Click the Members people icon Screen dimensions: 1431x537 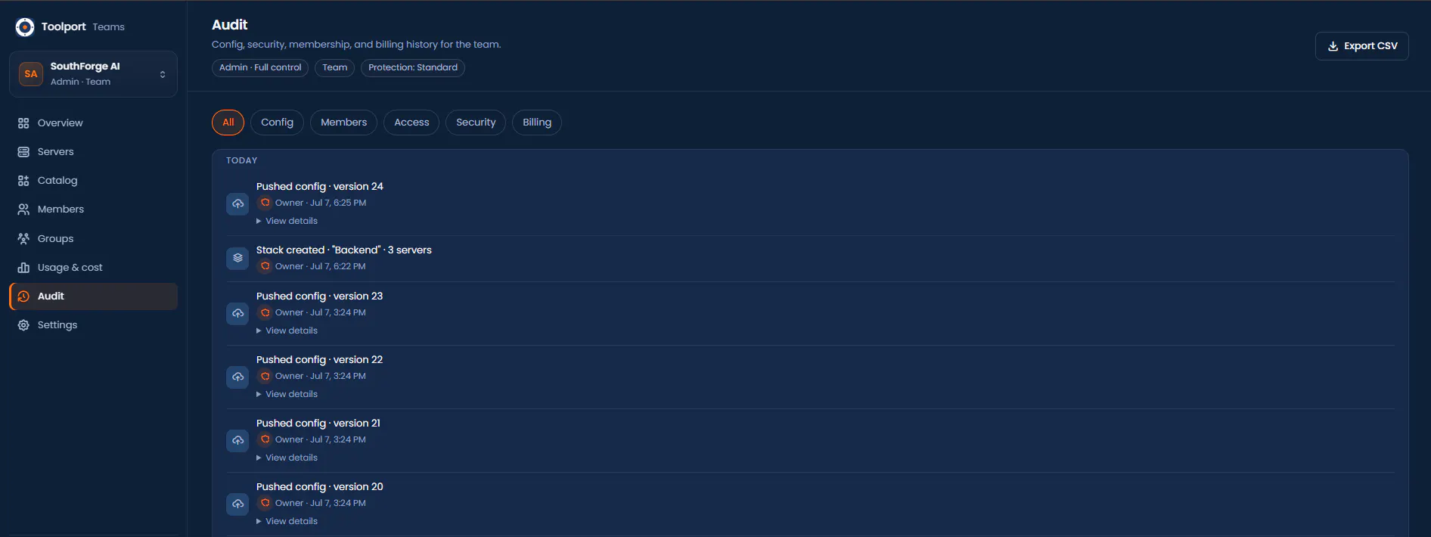[23, 210]
